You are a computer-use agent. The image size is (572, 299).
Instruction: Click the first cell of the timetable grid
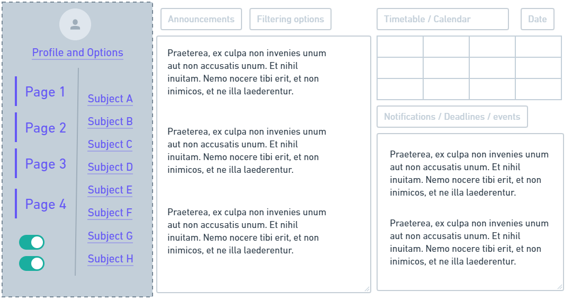[400, 47]
